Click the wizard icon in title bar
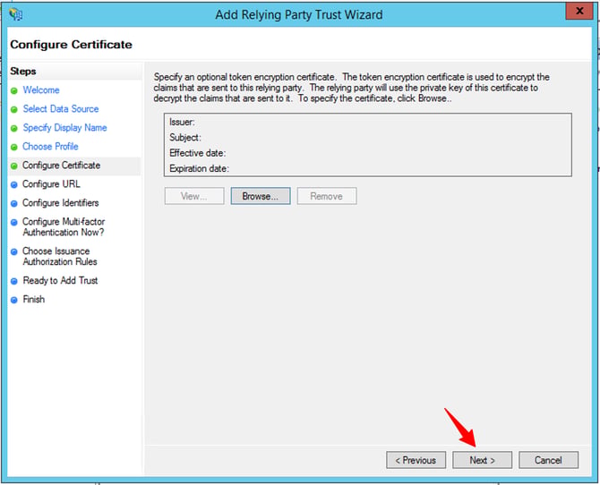Screen dimensions: 600x485 coord(16,14)
